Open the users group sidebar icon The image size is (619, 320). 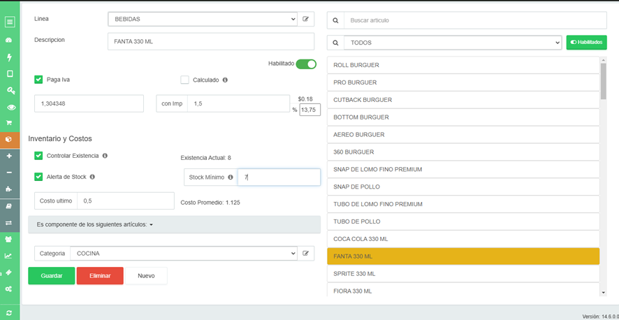click(10, 240)
